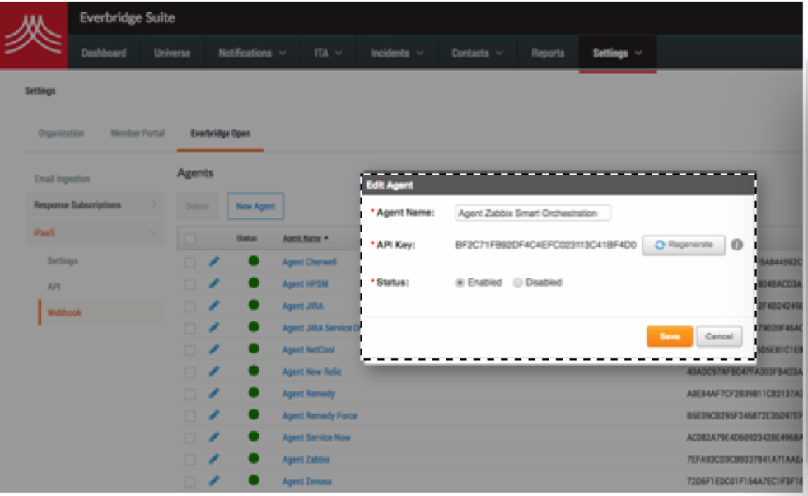
Task: Select the Agent HPSM row checkbox
Action: (189, 284)
